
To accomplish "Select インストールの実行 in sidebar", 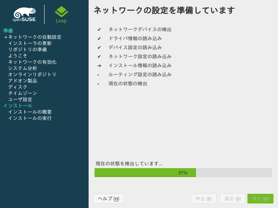I will (x=30, y=118).
